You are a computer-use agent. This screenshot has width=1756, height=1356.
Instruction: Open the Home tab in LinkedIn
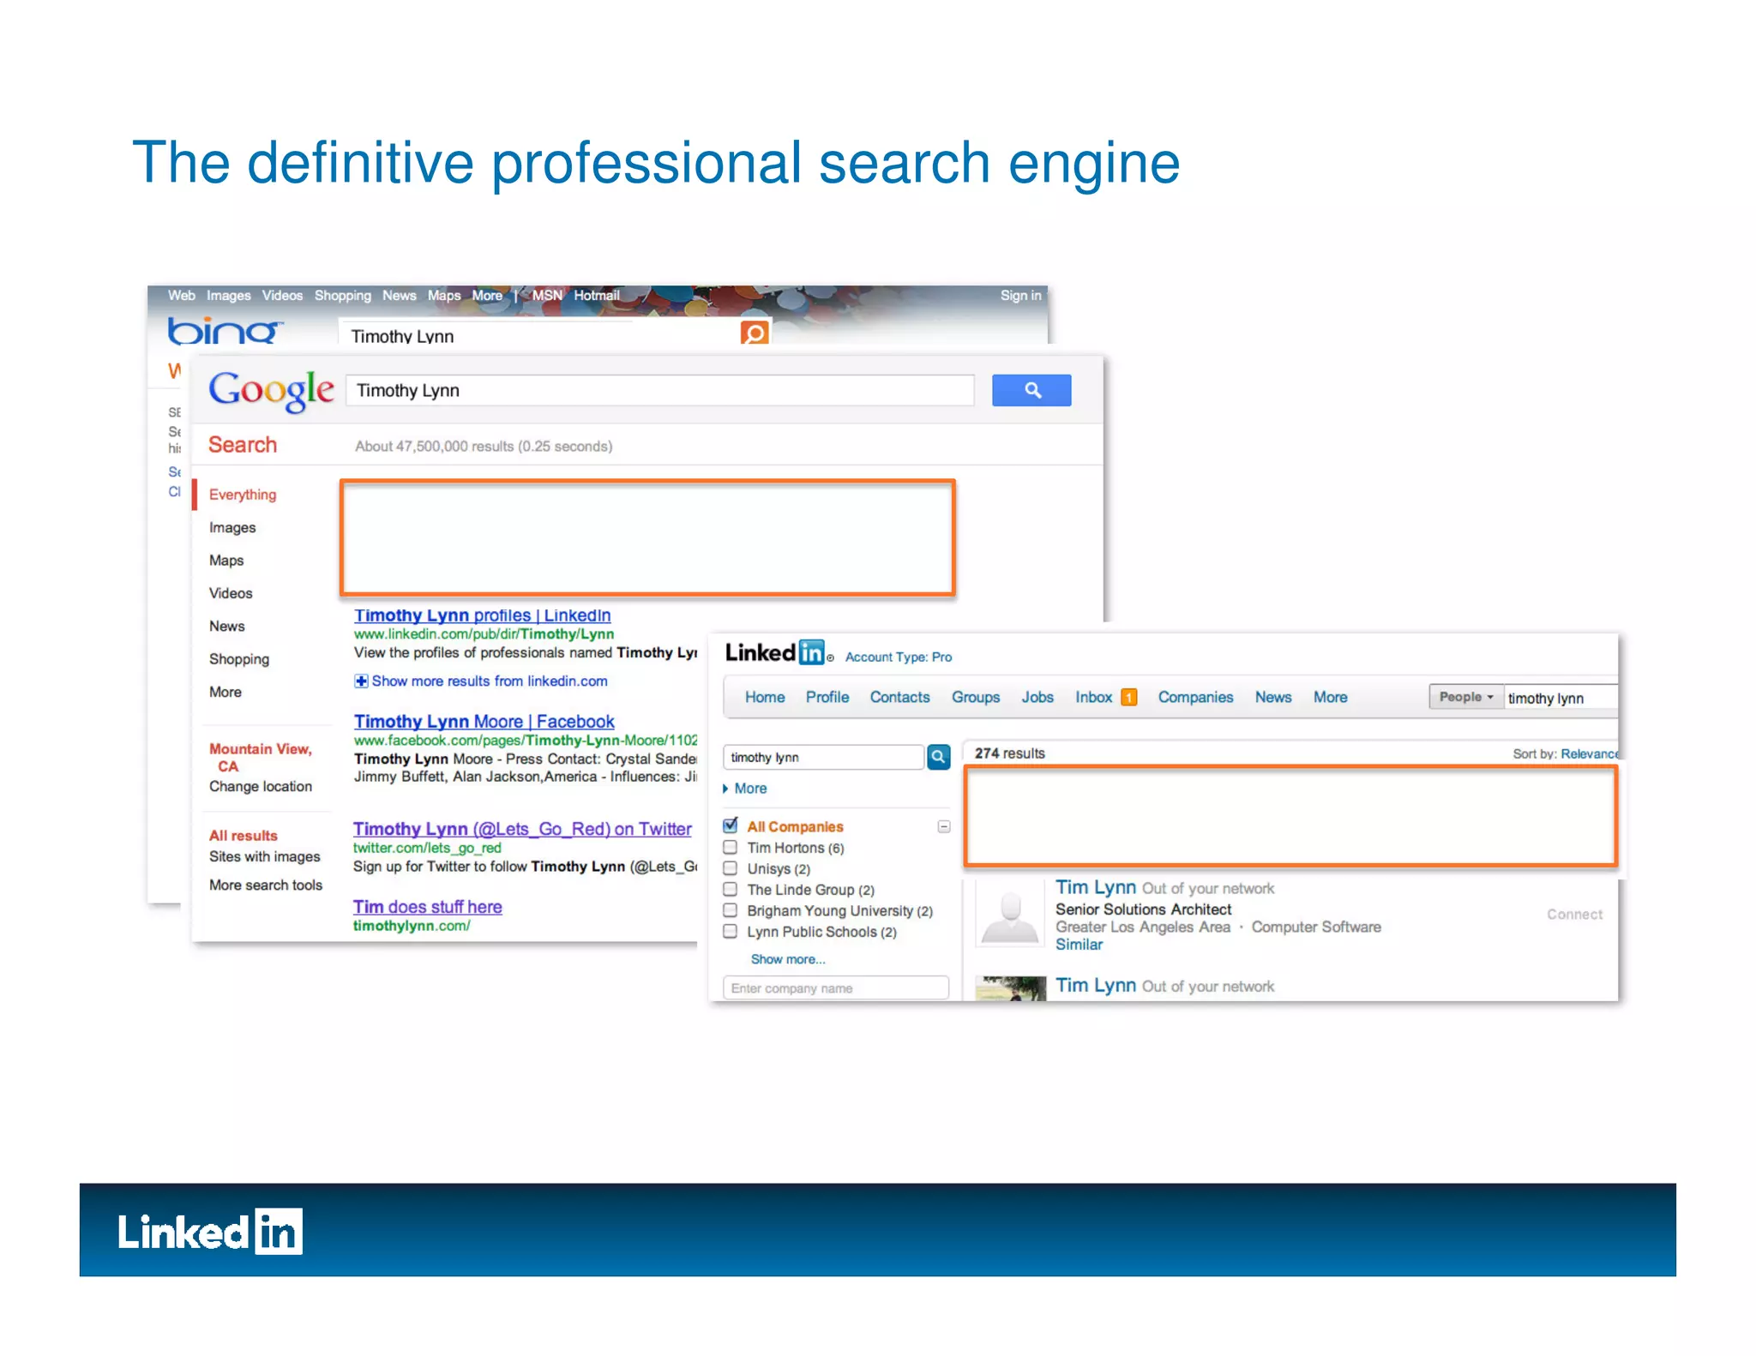765,698
